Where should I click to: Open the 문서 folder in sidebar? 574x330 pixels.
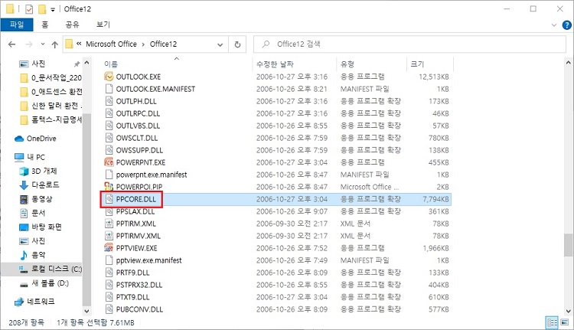[32, 213]
